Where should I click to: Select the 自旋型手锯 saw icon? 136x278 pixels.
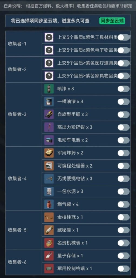pos(49,114)
